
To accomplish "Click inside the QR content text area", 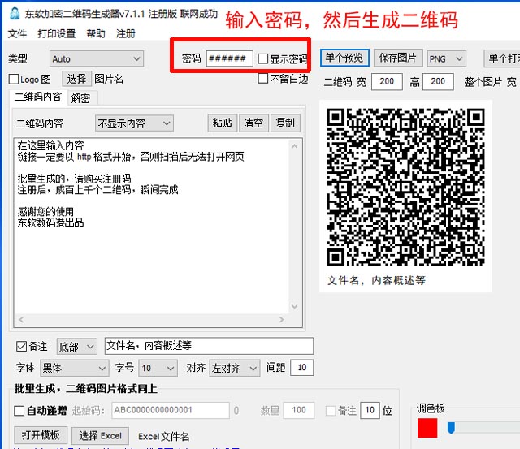I will tap(152, 226).
